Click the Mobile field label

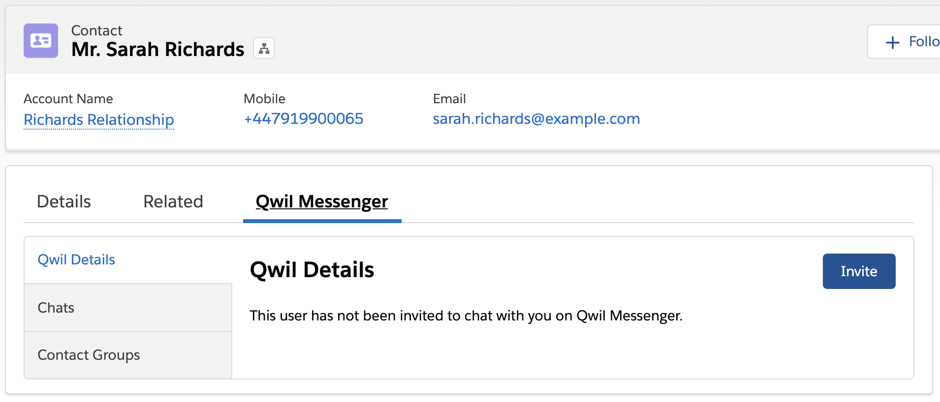[x=264, y=99]
